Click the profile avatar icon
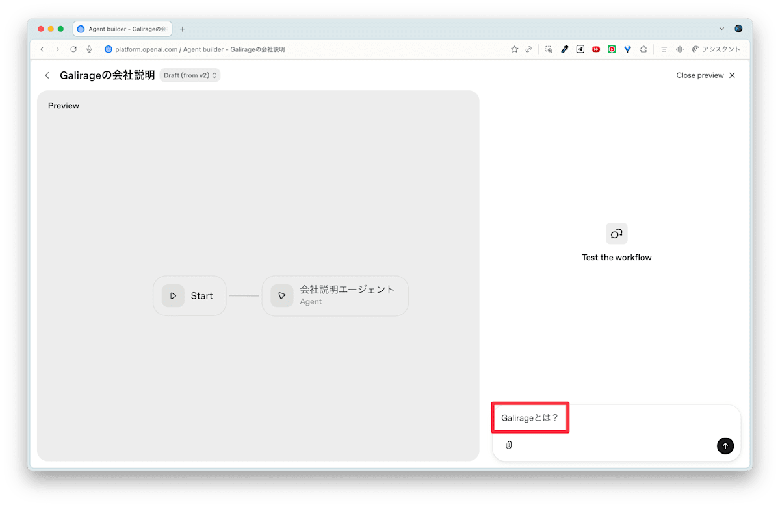The height and width of the screenshot is (507, 780). coord(738,29)
